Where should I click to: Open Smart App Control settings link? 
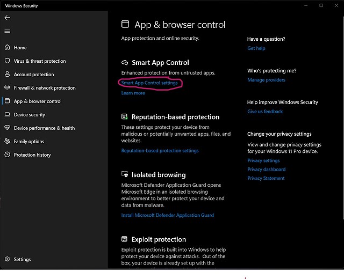149,83
